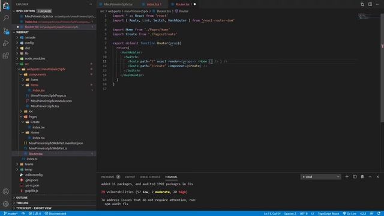Open the Source Control view

pos(5,31)
